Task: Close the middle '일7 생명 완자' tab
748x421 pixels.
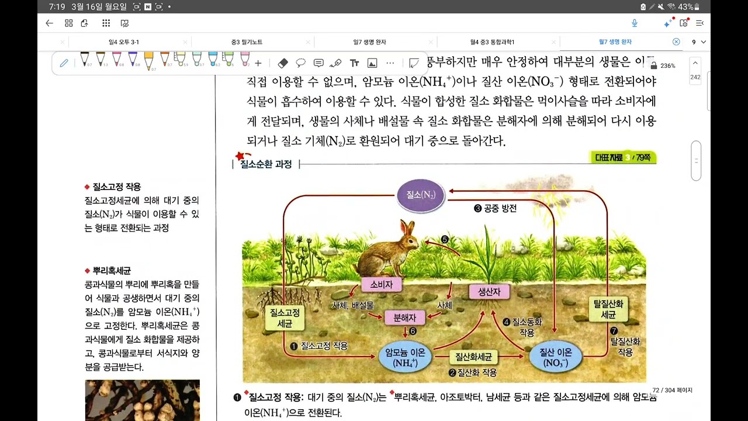Action: 431,42
